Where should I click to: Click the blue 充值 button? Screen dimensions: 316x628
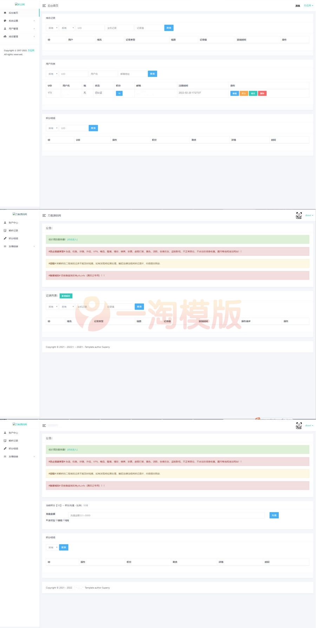coord(274,515)
